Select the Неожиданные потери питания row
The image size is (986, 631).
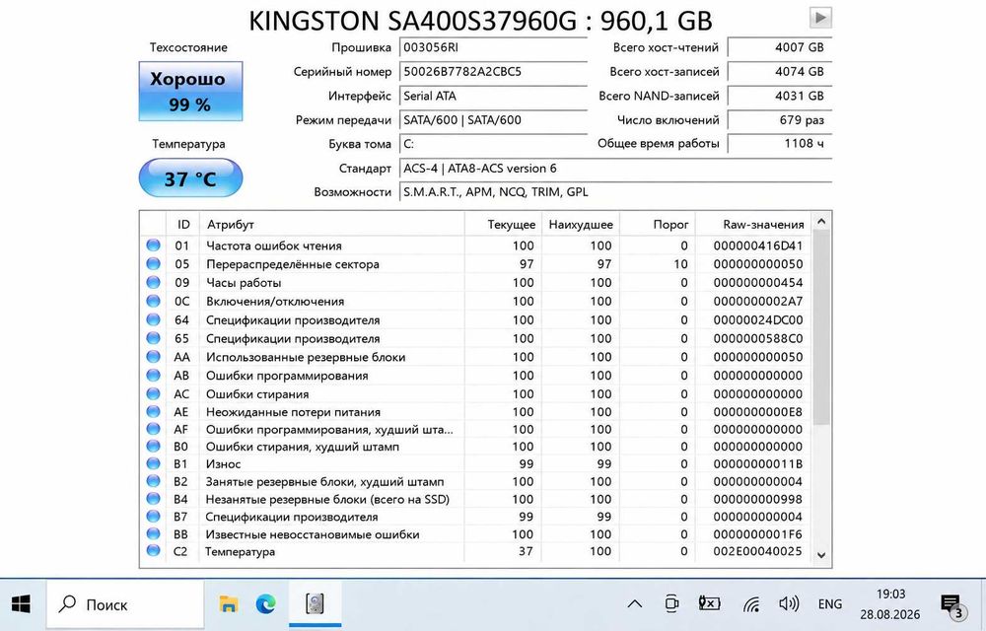pyautogui.click(x=476, y=412)
